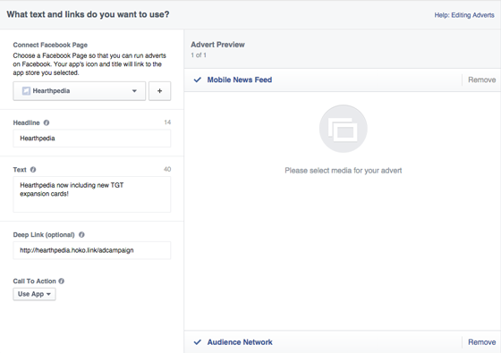Click the Advert Preview heading
This screenshot has height=353, width=501.
point(217,45)
